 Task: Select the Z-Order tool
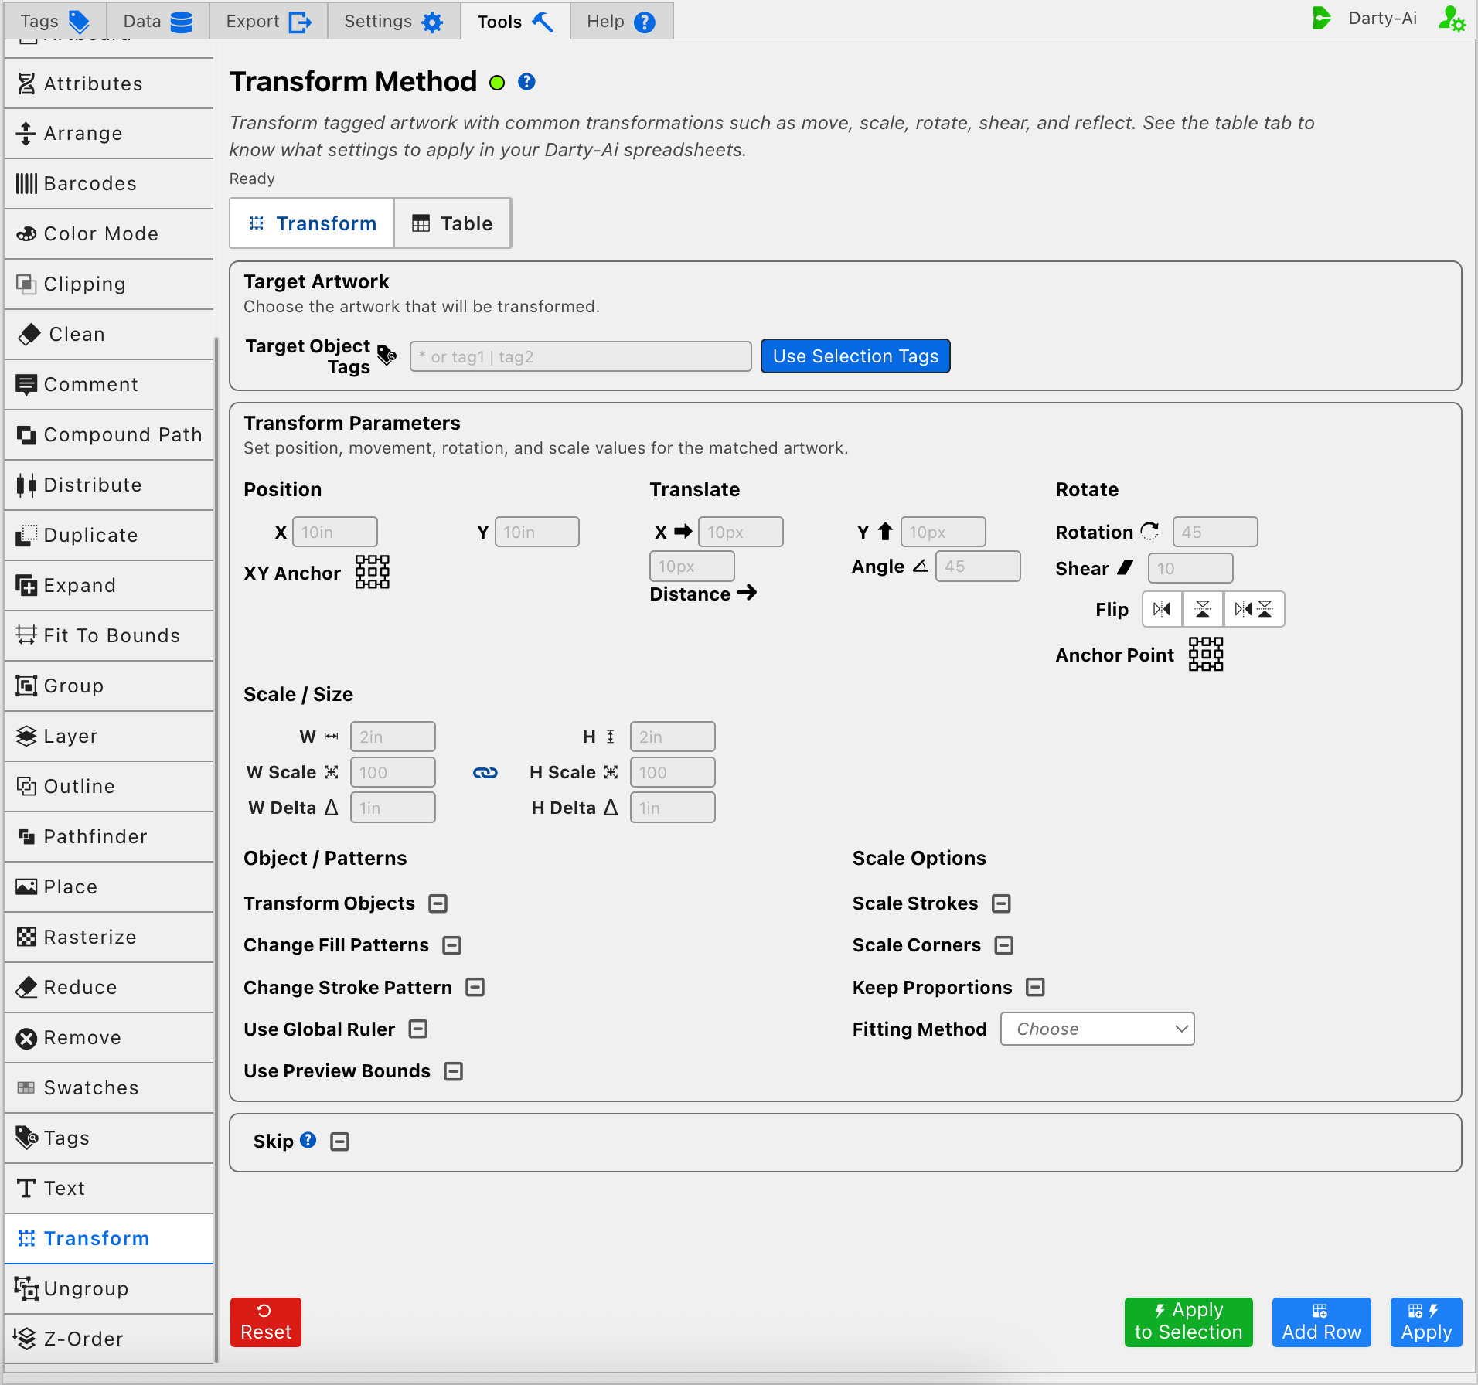(x=109, y=1339)
